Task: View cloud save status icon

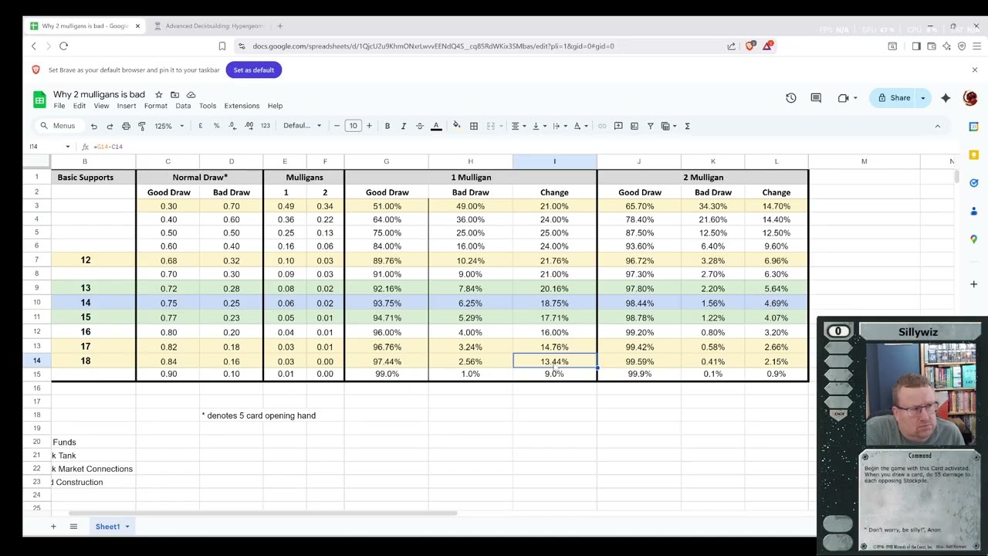Action: pos(191,94)
